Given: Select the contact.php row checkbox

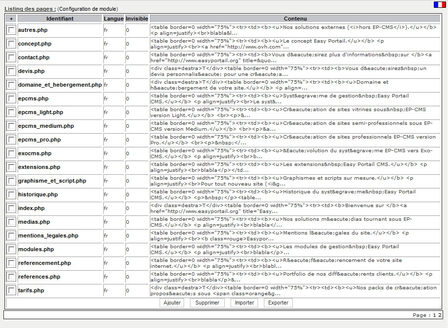Looking at the screenshot, I should 11,58.
